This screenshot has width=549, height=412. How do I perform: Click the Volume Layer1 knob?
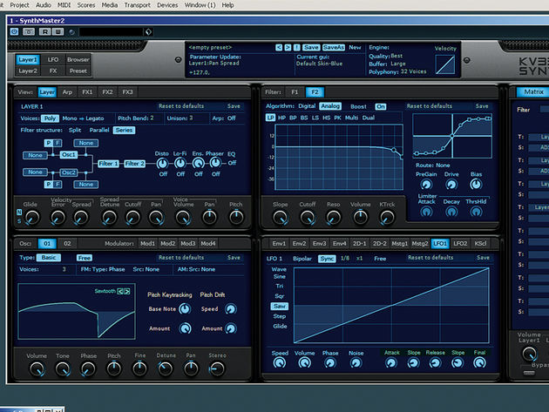tap(529, 354)
